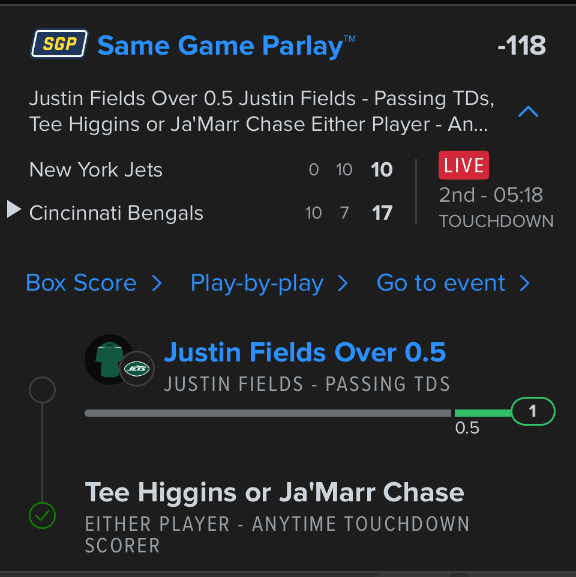This screenshot has width=576, height=577.
Task: Click empty status circle for Justin Fields leg
Action: pyautogui.click(x=42, y=390)
